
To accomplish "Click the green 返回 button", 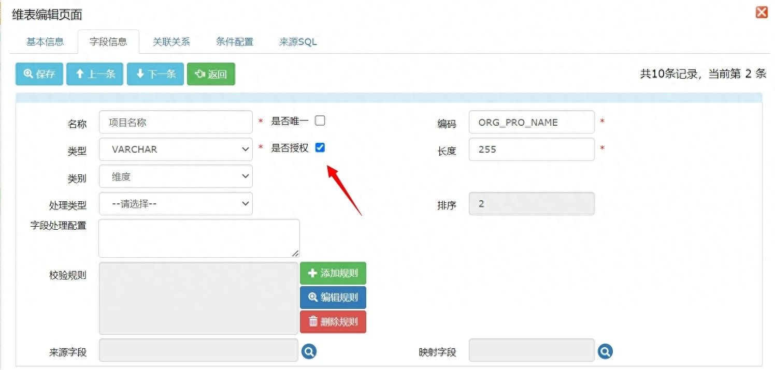I will pyautogui.click(x=211, y=74).
